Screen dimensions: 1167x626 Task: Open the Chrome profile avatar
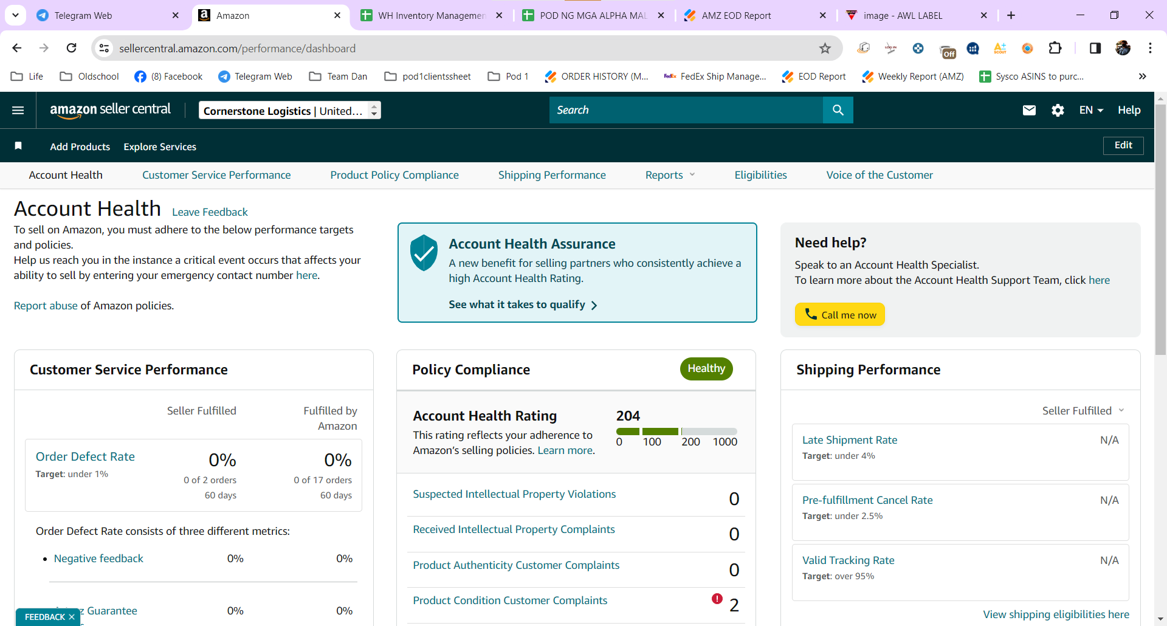click(1123, 48)
